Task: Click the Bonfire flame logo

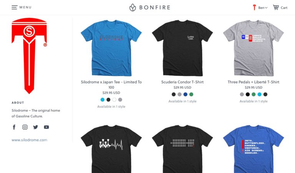Action: tap(133, 8)
